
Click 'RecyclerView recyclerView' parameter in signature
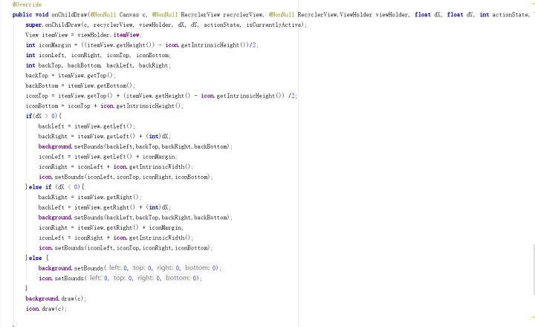222,15
